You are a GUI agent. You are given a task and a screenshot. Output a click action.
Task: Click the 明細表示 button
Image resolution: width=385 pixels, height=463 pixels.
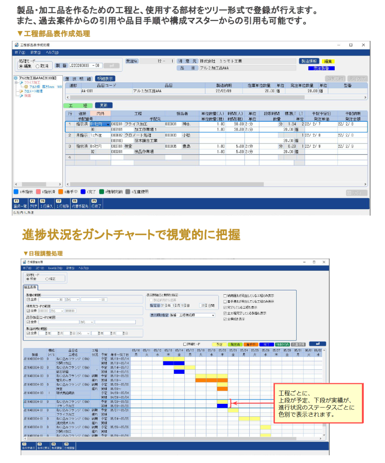106,78
